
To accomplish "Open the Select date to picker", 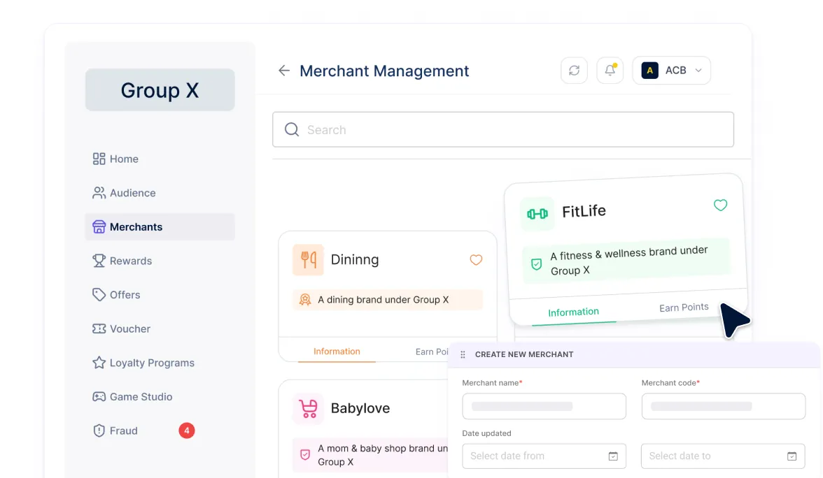I will [x=723, y=456].
